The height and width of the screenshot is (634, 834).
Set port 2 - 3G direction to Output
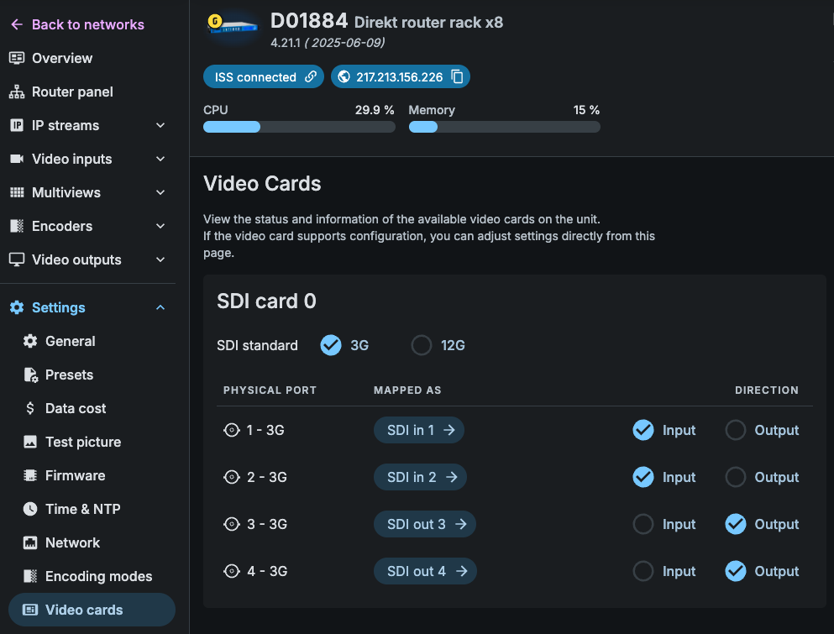click(736, 477)
